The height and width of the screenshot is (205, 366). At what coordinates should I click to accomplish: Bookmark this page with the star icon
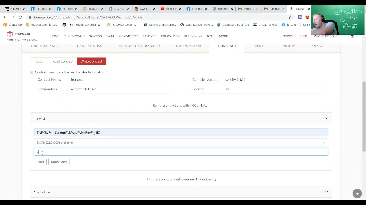tap(290, 17)
